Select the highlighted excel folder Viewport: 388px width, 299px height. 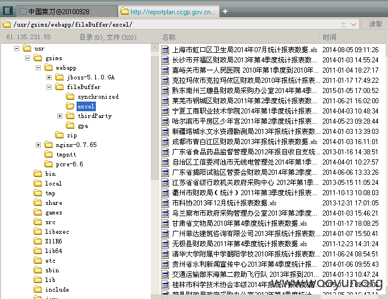pos(86,106)
